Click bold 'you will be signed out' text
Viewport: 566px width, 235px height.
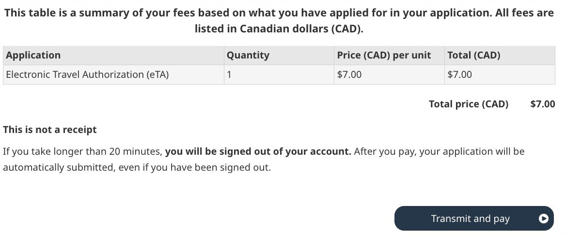(x=258, y=151)
